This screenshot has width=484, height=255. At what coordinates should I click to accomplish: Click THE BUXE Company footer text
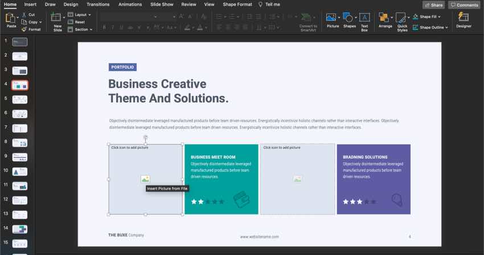coord(126,235)
